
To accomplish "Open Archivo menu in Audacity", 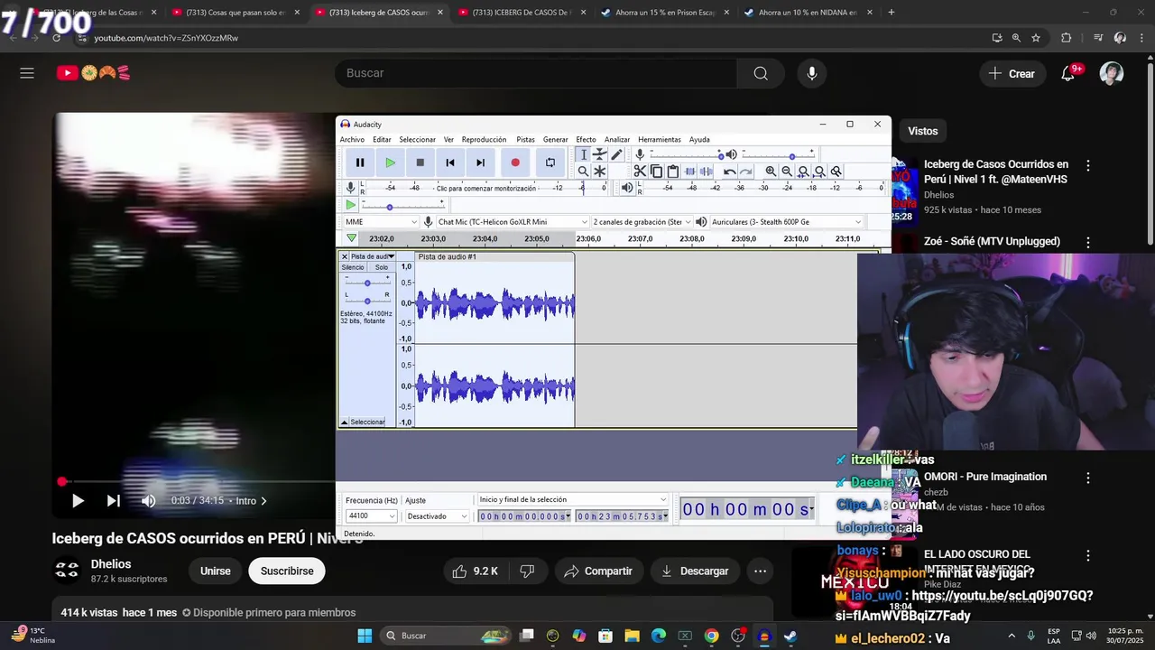I will tap(352, 139).
